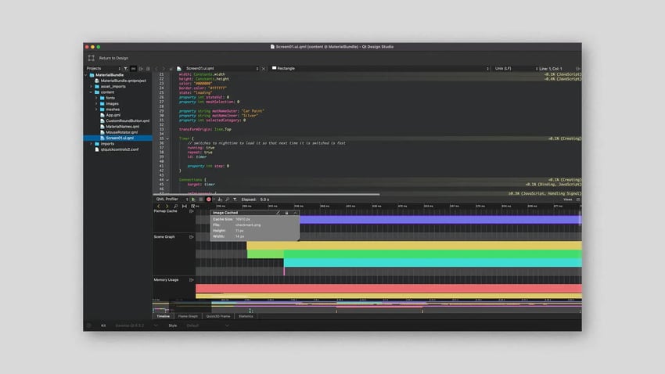Click the filter tree icon in Projects panel
Viewport: 665px width, 374px height.
(126, 69)
